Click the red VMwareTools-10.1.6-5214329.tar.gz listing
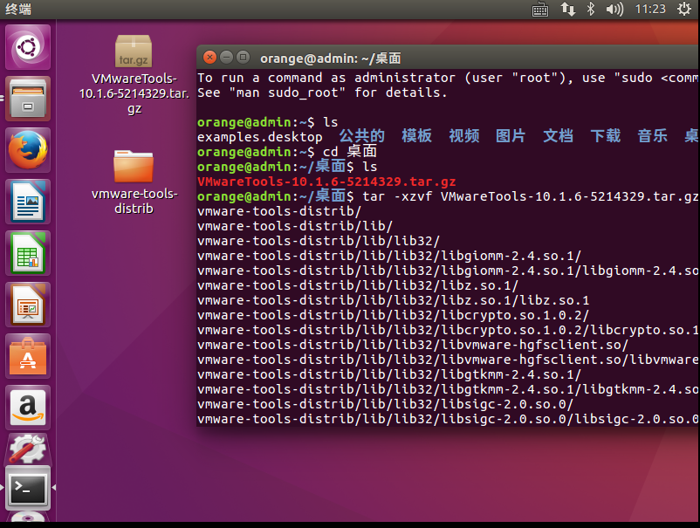700x528 pixels. tap(326, 182)
